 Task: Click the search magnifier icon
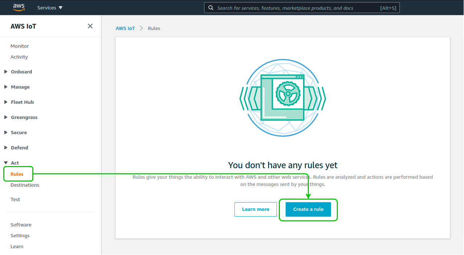pyautogui.click(x=211, y=8)
